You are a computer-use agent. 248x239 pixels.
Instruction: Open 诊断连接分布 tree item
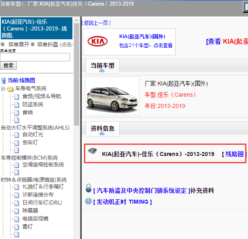38,194
